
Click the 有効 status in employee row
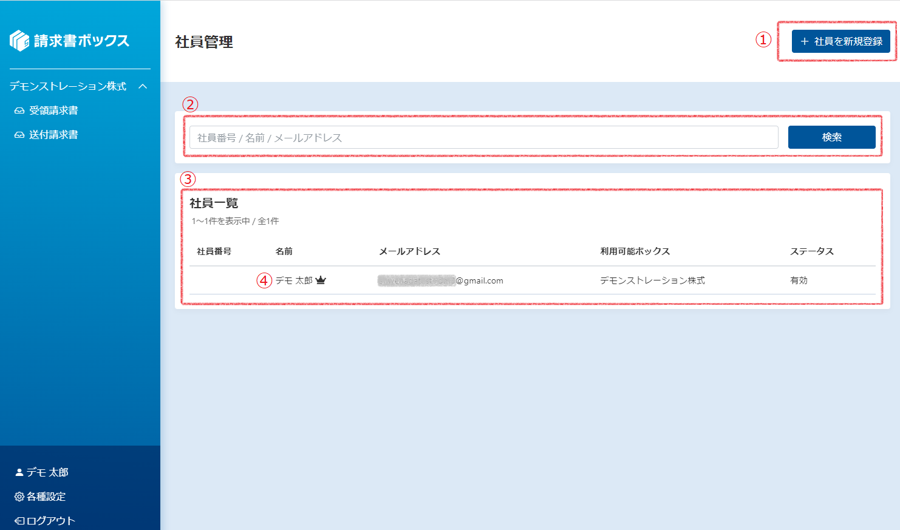tap(799, 280)
